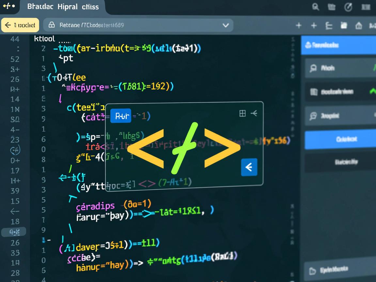Select the blue highlighted sidebar panel header

tap(338, 45)
